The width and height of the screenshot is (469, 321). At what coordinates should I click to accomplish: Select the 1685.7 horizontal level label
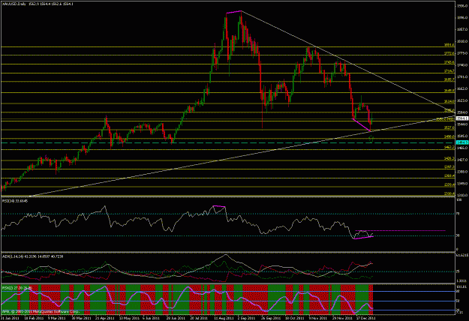(449, 79)
